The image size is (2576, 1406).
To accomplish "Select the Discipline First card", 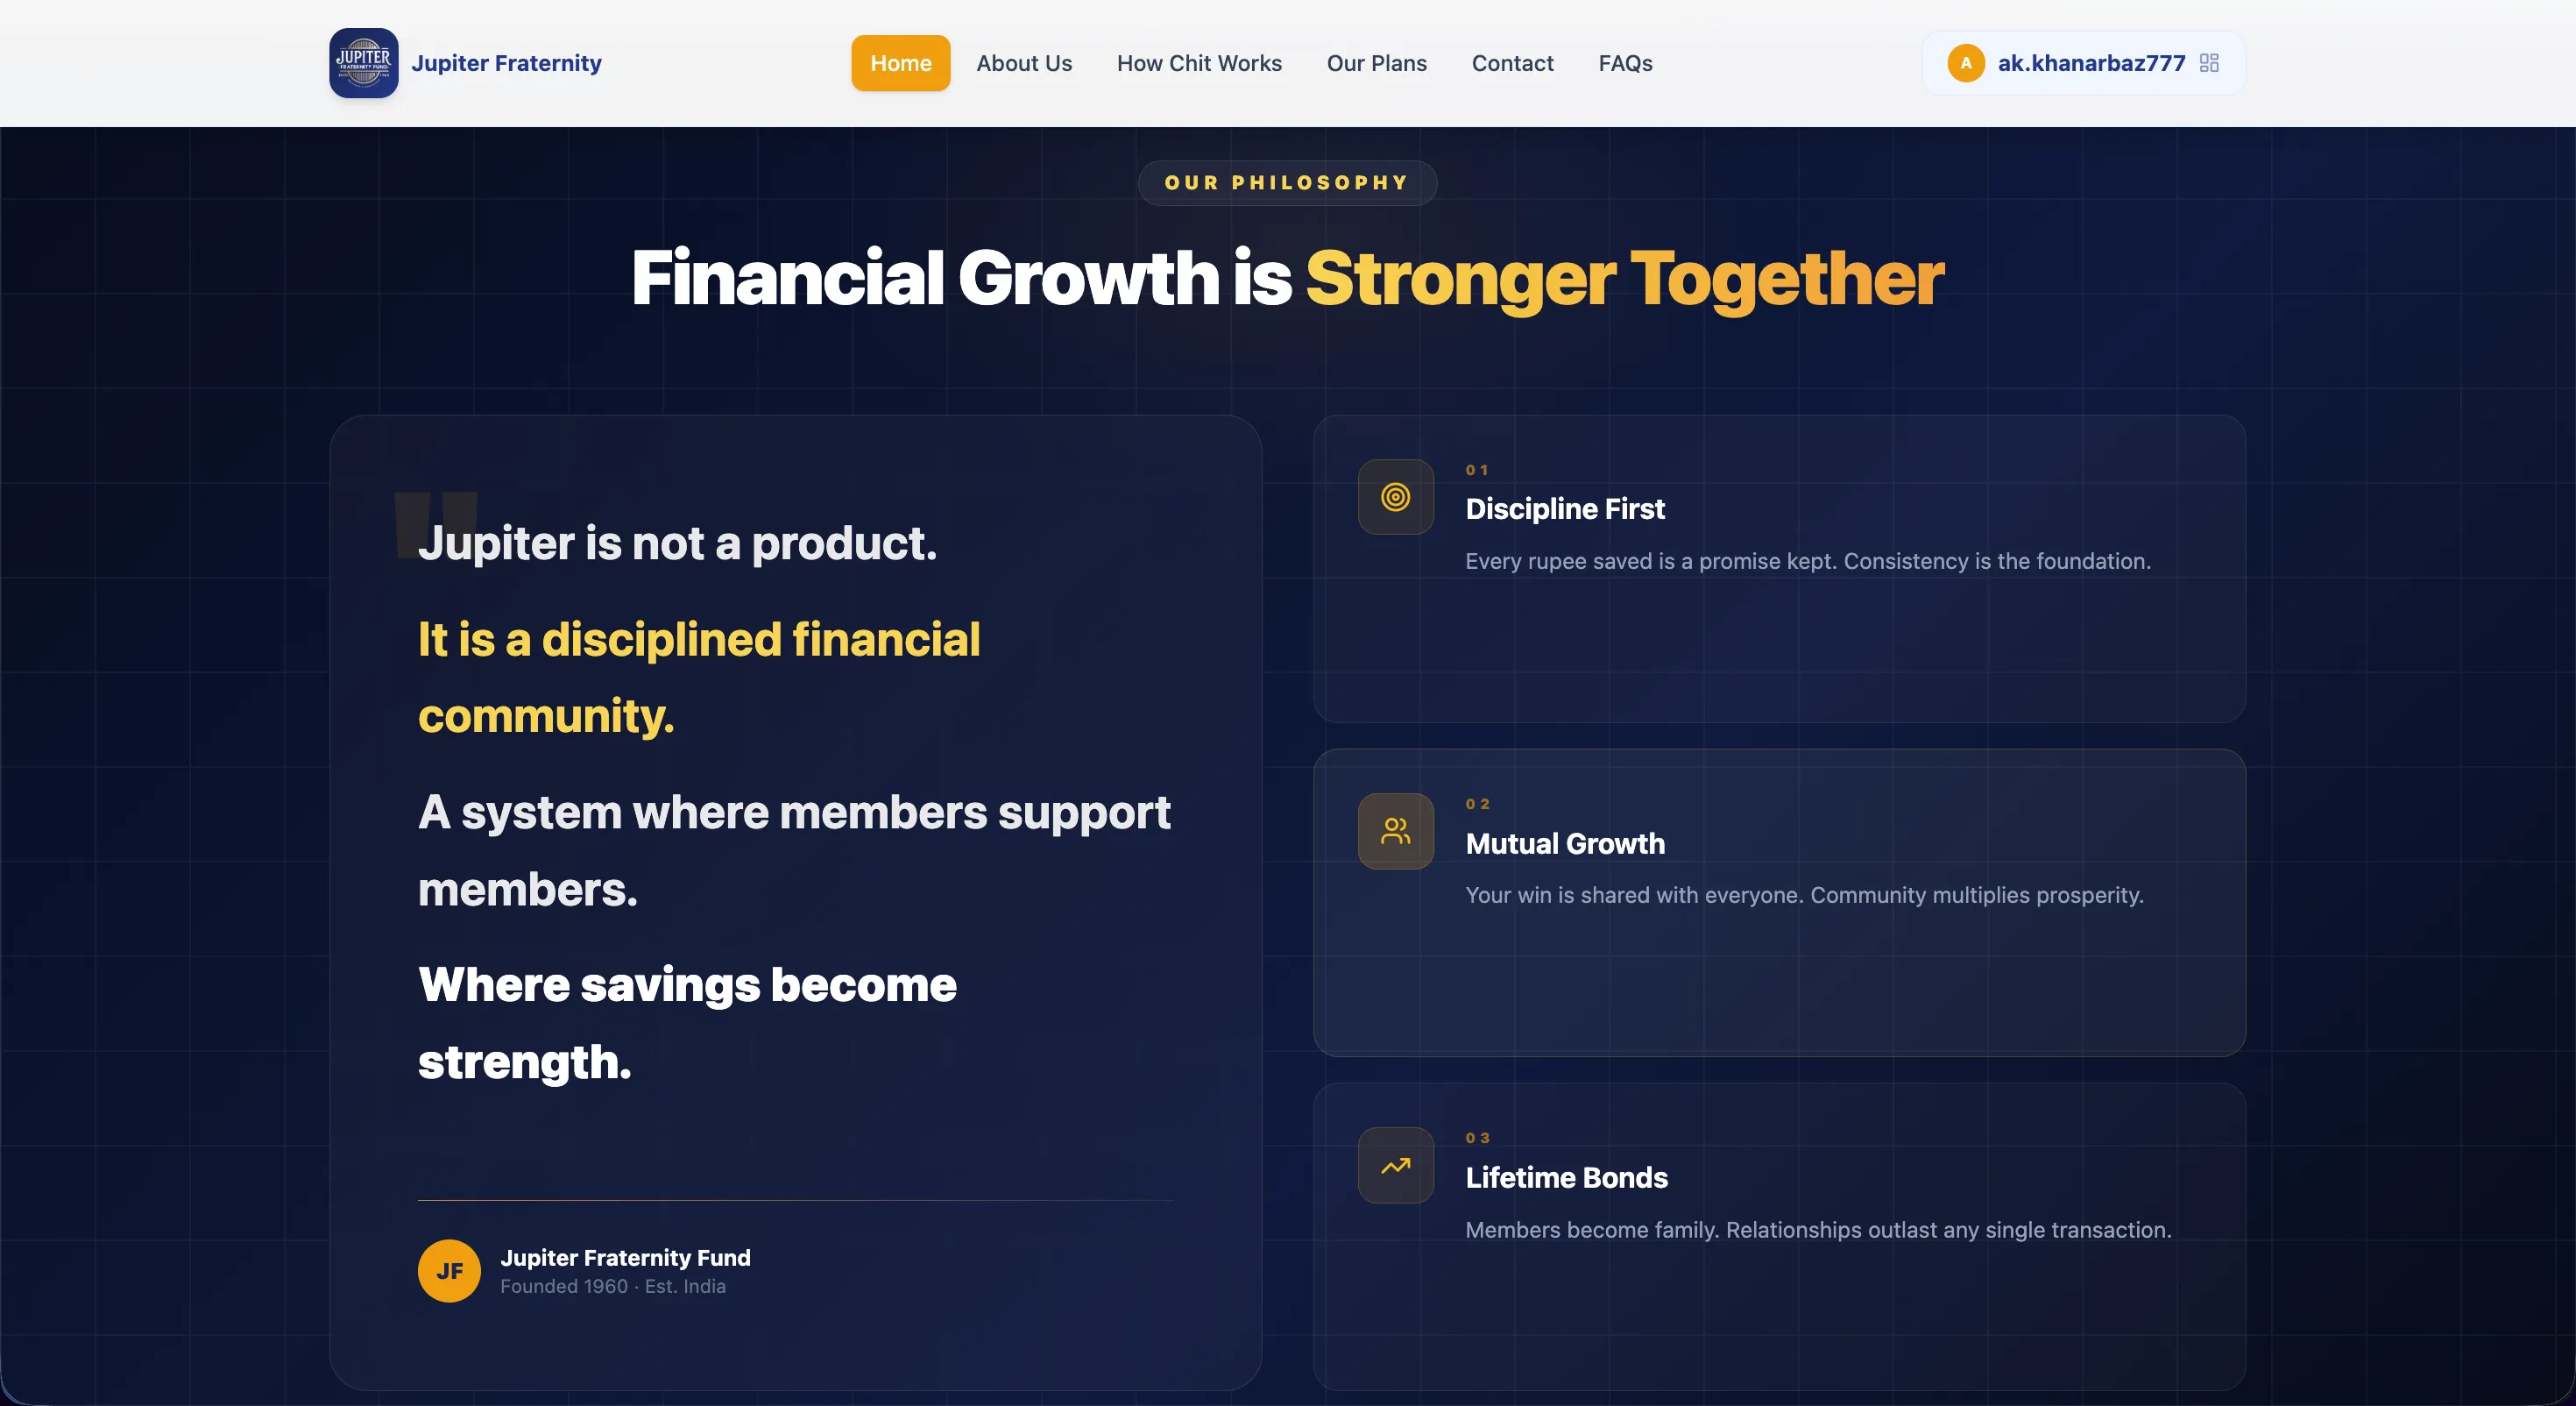I will (1779, 571).
